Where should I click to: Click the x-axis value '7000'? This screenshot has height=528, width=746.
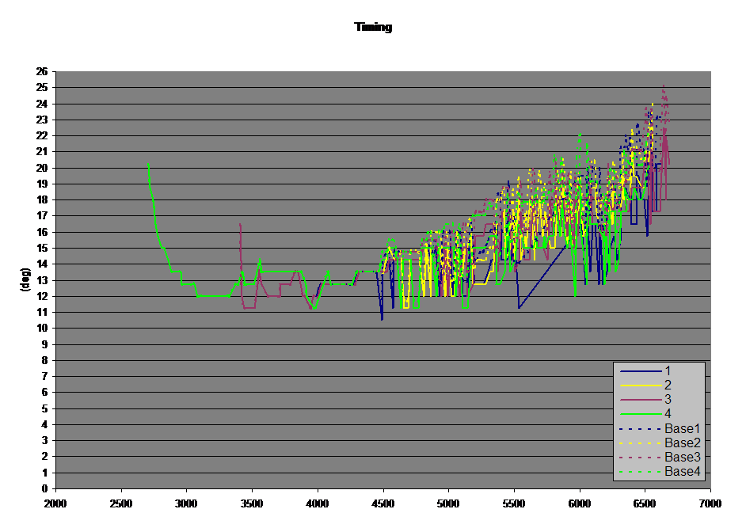(x=710, y=503)
